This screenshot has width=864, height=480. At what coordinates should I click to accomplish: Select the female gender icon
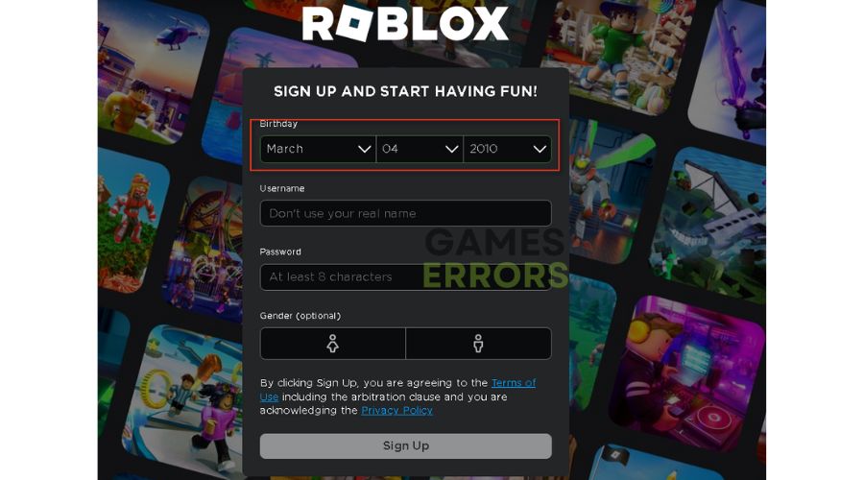pyautogui.click(x=333, y=344)
